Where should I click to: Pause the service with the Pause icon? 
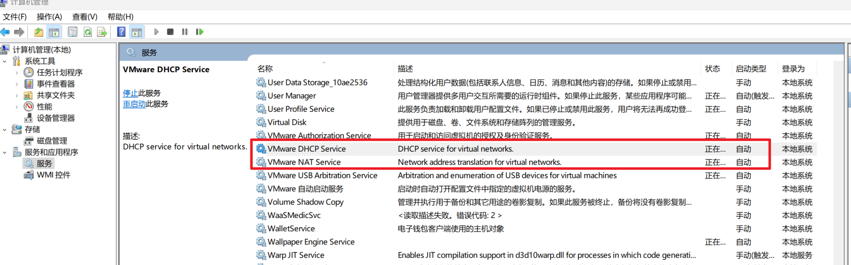coord(185,32)
